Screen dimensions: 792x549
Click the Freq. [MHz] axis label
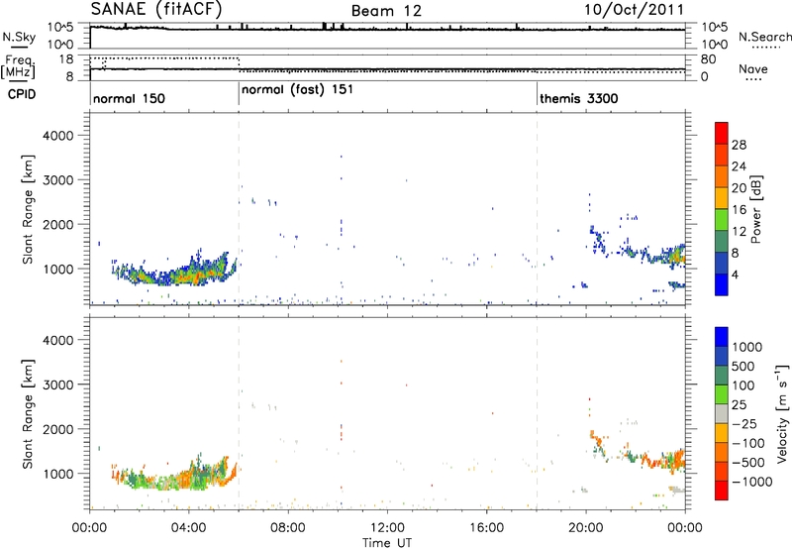[x=18, y=66]
